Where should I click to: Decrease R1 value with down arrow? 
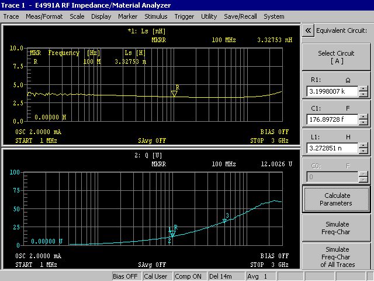pyautogui.click(x=363, y=95)
